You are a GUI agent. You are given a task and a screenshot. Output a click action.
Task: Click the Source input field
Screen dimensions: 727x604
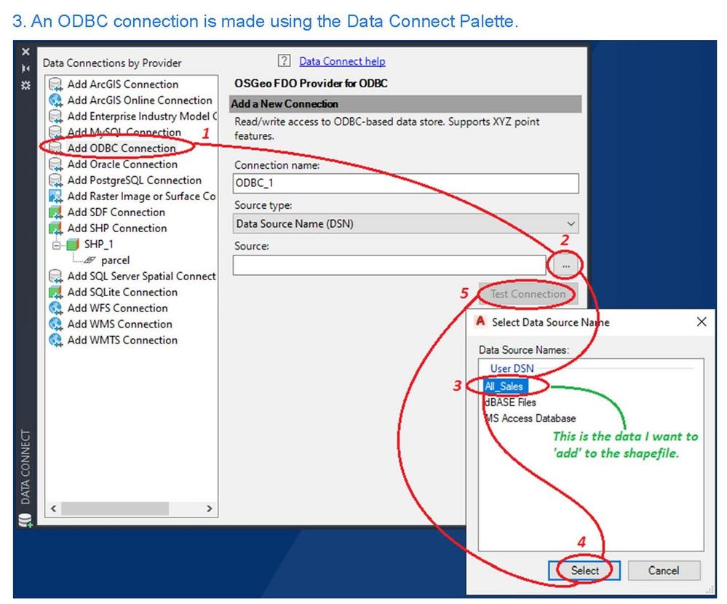(x=389, y=265)
